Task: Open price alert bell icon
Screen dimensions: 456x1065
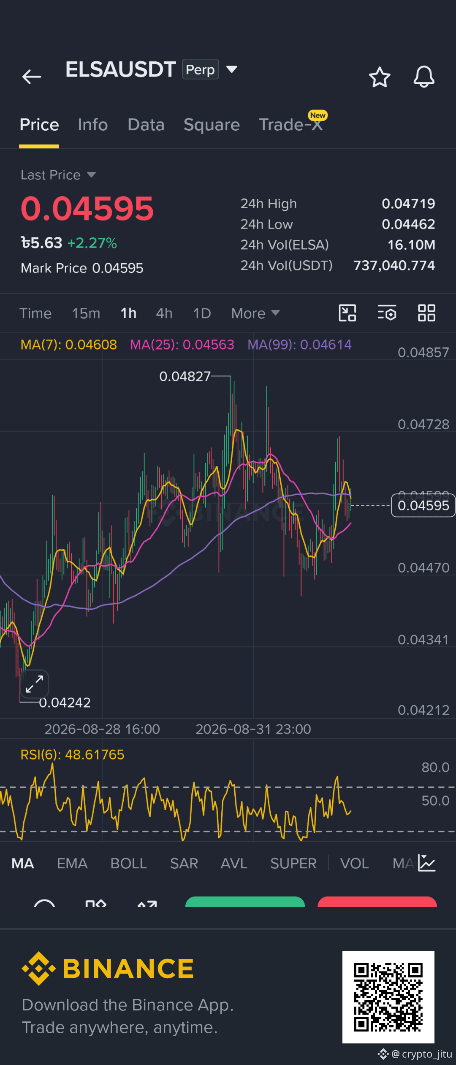Action: pyautogui.click(x=424, y=77)
